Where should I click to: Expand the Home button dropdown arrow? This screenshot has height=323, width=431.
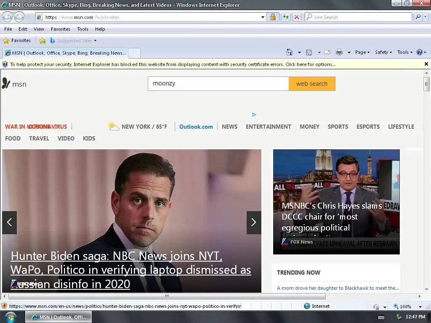click(299, 52)
